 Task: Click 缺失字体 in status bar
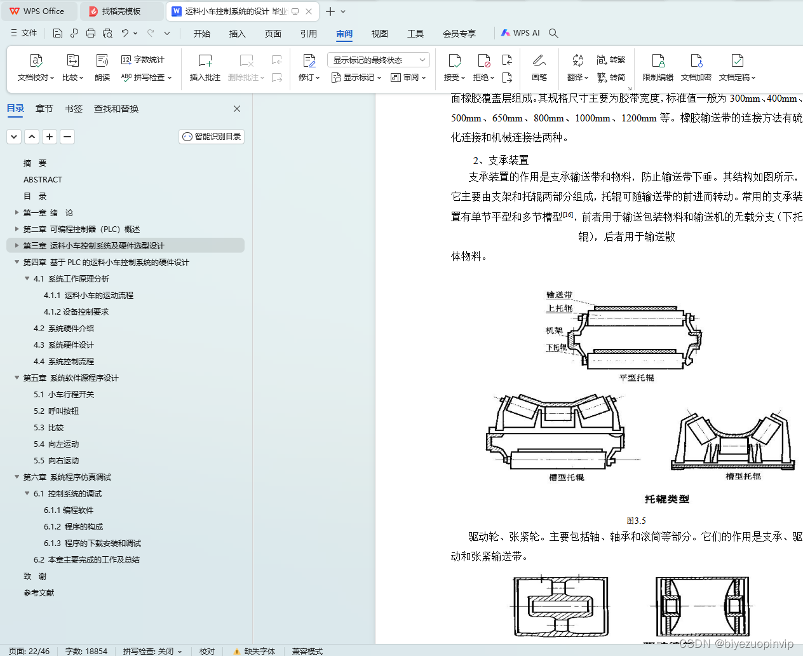(x=254, y=651)
